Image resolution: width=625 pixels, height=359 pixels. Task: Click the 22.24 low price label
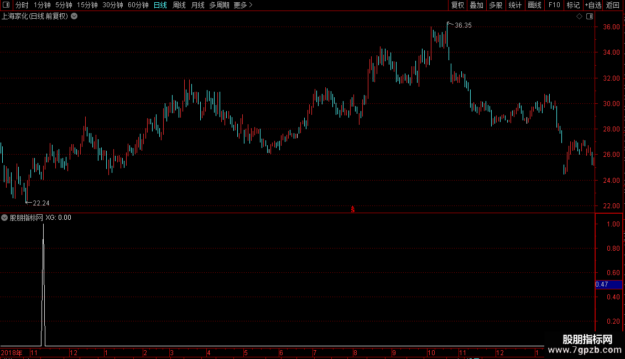pyautogui.click(x=41, y=203)
